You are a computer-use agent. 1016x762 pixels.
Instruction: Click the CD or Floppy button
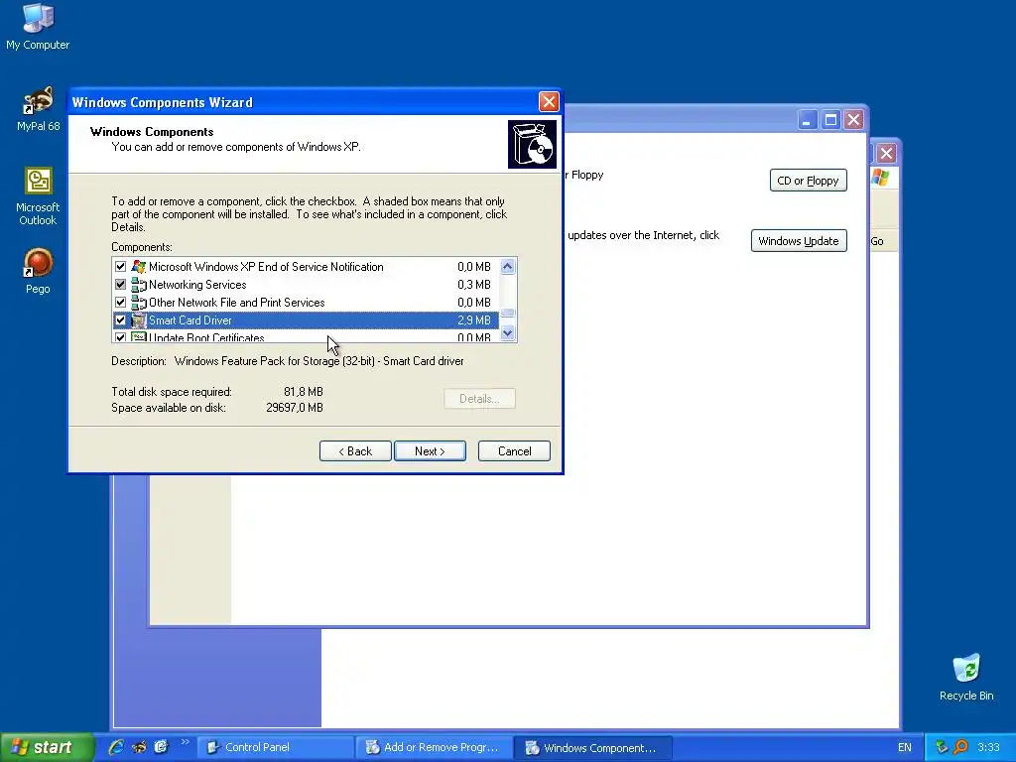click(808, 181)
